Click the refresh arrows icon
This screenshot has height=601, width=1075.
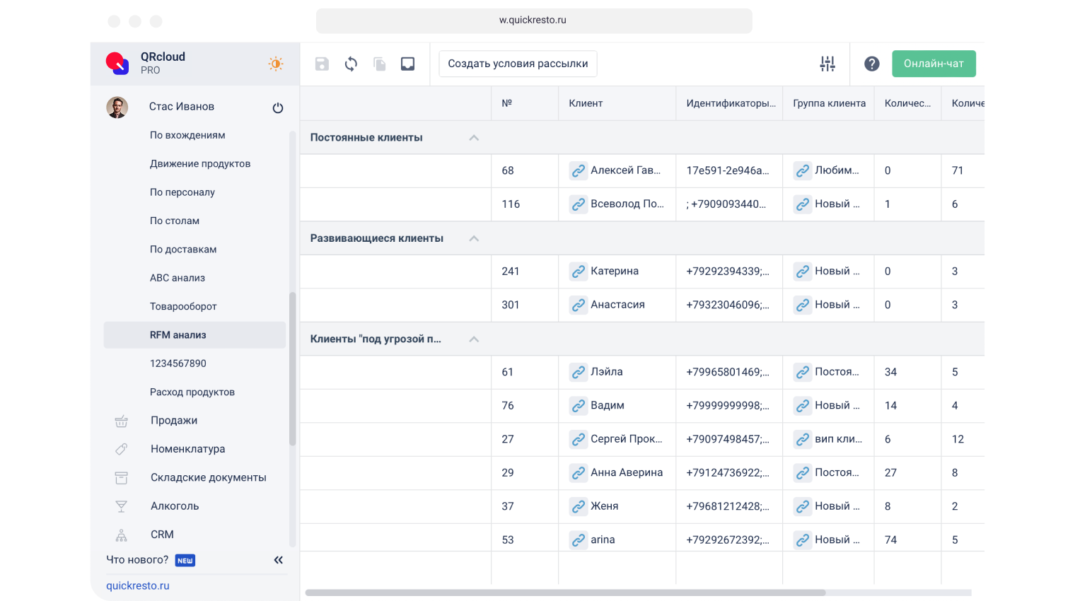(x=351, y=64)
